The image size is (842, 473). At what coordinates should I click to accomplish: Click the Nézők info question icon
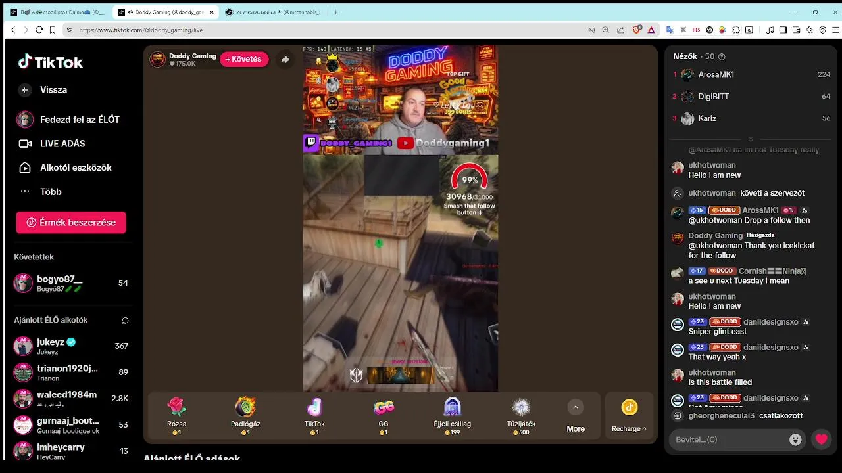[722, 57]
